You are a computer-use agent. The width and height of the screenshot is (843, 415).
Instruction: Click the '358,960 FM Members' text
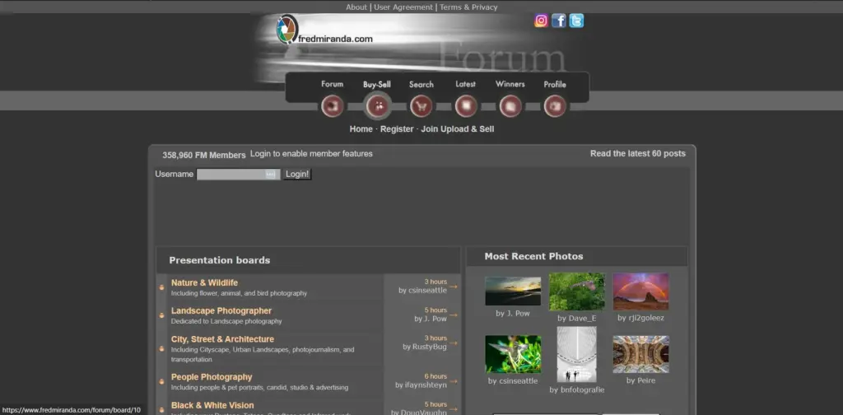[x=204, y=155]
